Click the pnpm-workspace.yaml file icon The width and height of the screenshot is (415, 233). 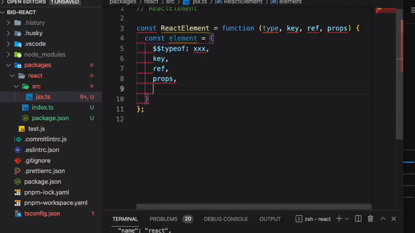(18, 203)
